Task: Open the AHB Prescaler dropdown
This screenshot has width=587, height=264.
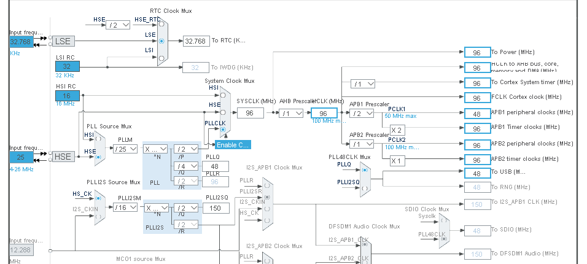Action: (x=291, y=113)
